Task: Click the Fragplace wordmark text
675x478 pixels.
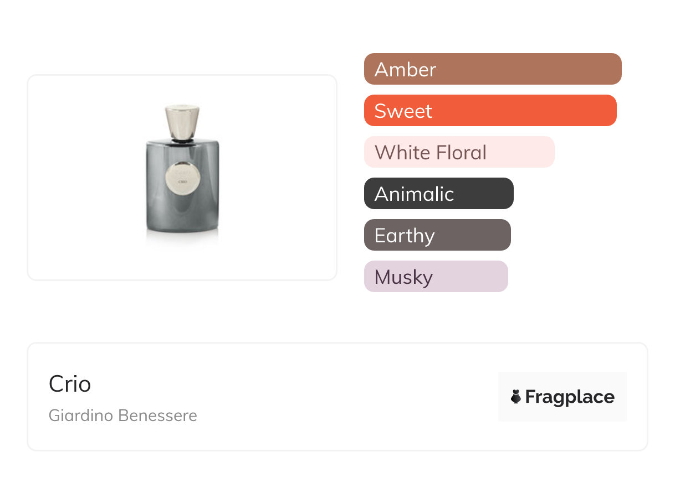Action: pos(570,397)
